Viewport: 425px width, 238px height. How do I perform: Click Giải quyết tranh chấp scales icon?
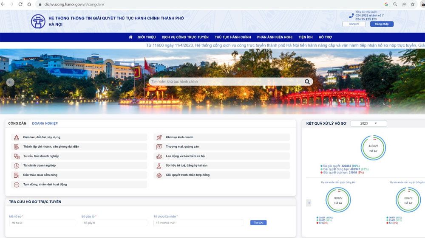click(x=159, y=175)
